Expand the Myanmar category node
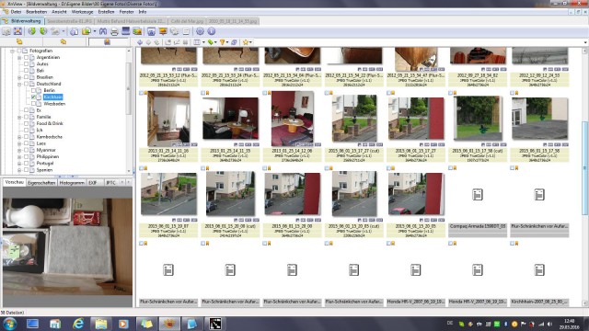The image size is (589, 331). (x=19, y=150)
